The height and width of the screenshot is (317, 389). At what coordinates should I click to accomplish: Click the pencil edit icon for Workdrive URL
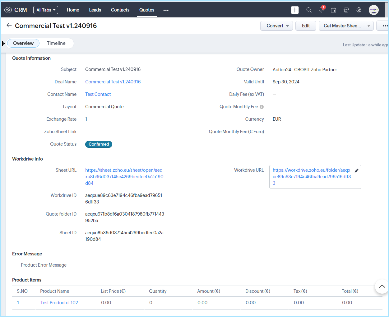357,170
